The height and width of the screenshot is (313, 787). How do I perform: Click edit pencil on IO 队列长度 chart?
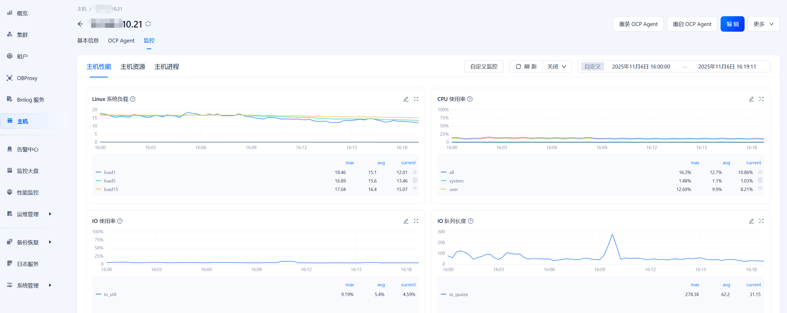pos(751,221)
